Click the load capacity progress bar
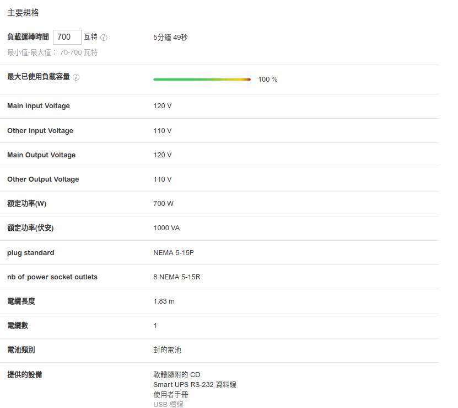 tap(202, 80)
